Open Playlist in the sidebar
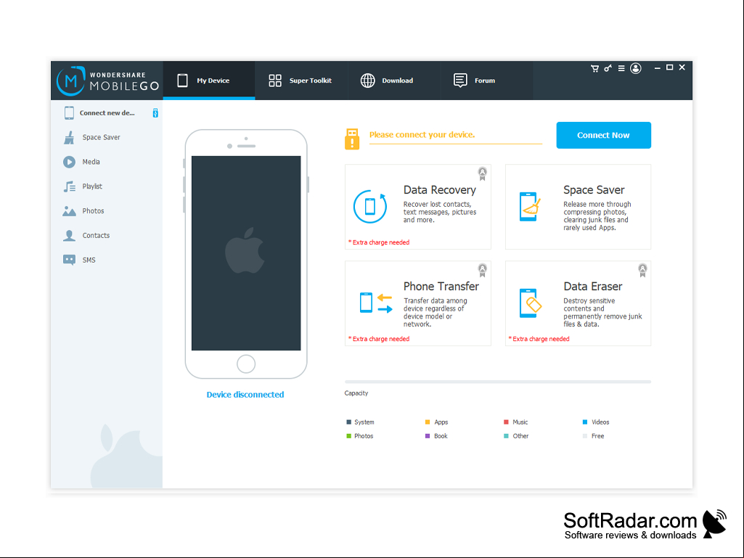This screenshot has width=744, height=558. 107,186
